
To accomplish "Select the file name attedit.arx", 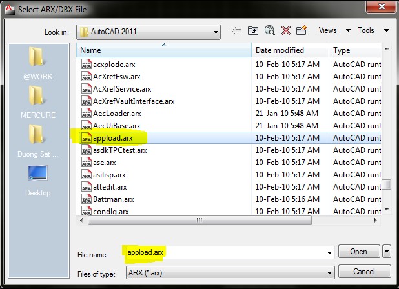I will (x=110, y=187).
